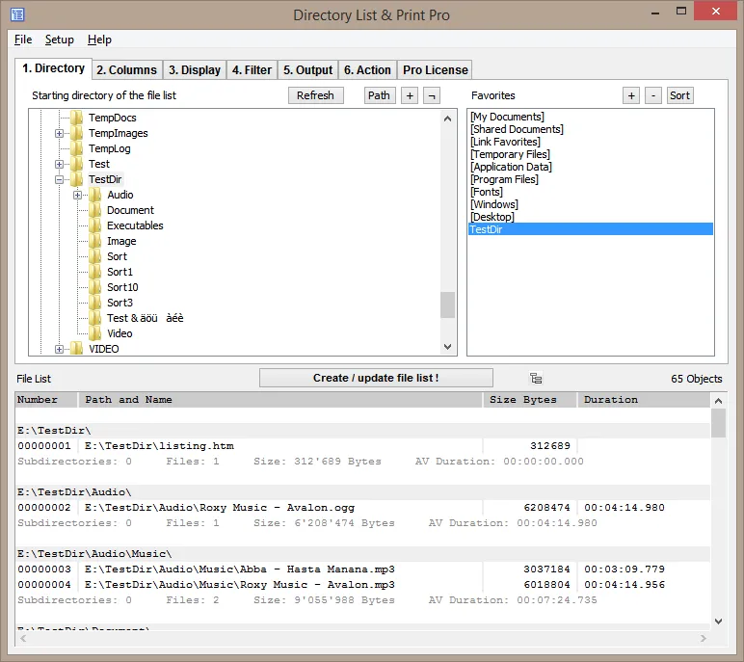Viewport: 744px width, 662px height.
Task: Click the listing.htm file row
Action: (x=363, y=446)
